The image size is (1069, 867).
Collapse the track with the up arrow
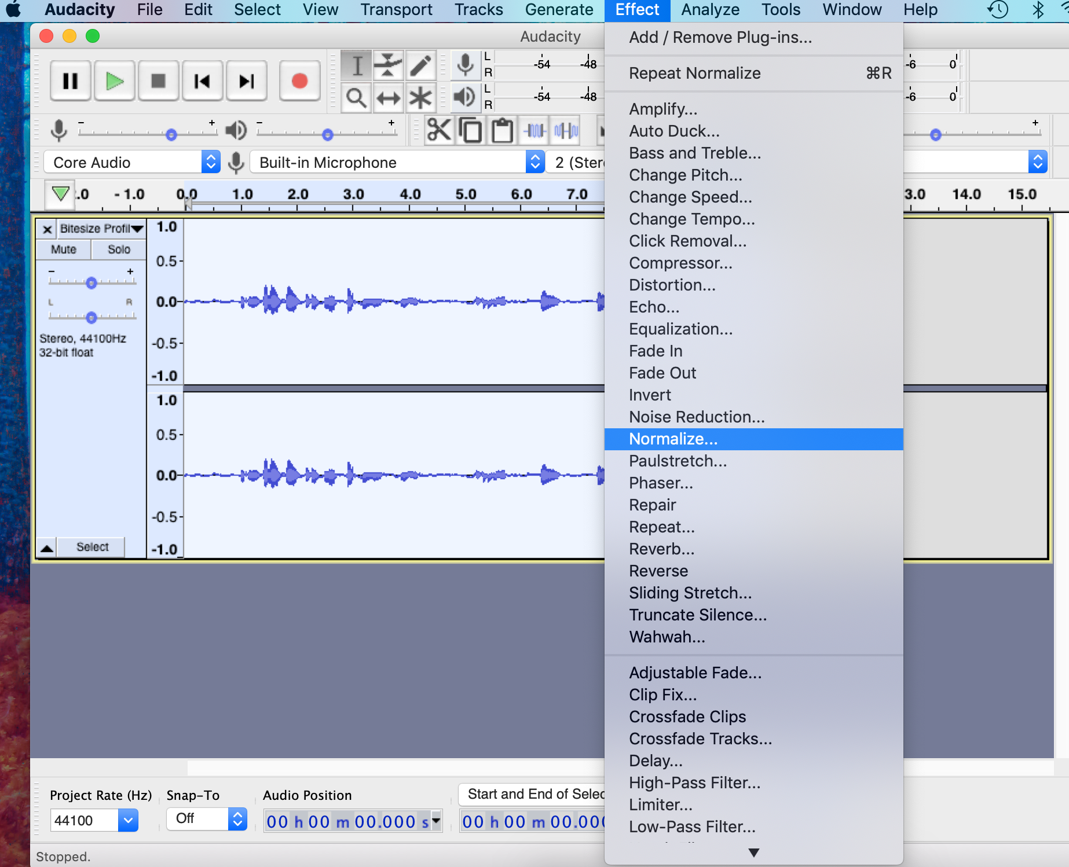click(47, 548)
